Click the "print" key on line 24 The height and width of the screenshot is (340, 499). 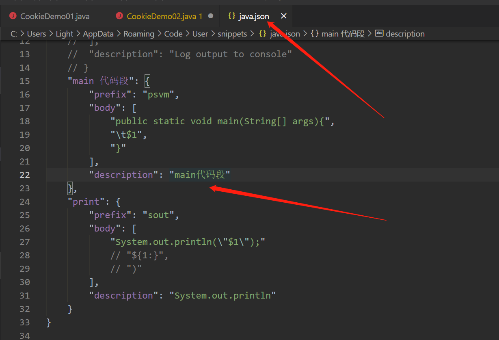[x=86, y=201]
